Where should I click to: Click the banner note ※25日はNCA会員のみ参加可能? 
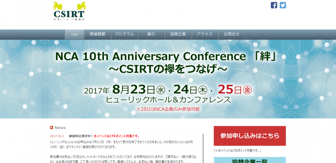click(x=168, y=109)
